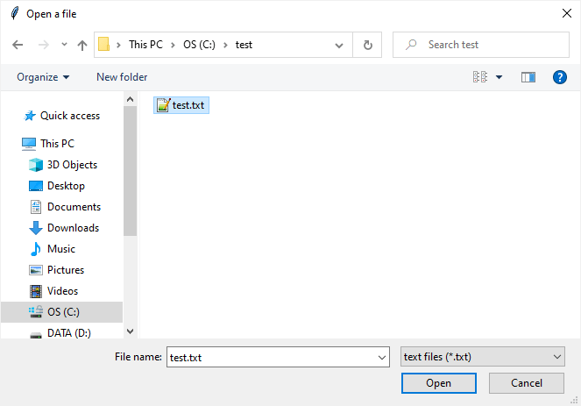The image size is (581, 406).
Task: Open the More view options dropdown arrow
Action: point(500,77)
